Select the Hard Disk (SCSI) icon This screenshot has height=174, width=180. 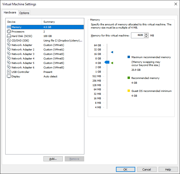click(x=9, y=36)
